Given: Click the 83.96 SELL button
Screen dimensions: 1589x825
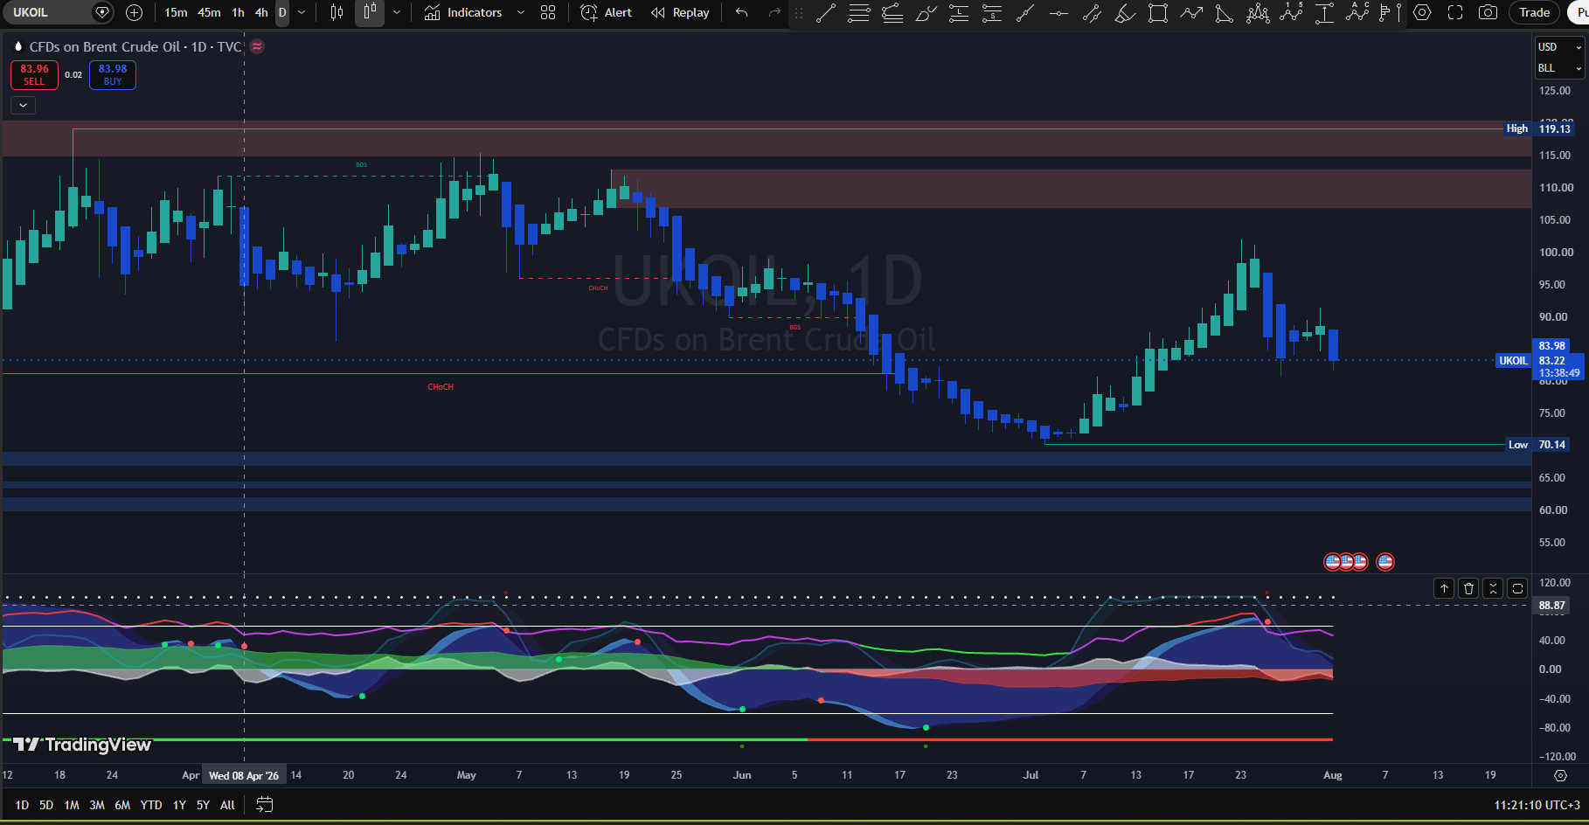Looking at the screenshot, I should [x=34, y=75].
